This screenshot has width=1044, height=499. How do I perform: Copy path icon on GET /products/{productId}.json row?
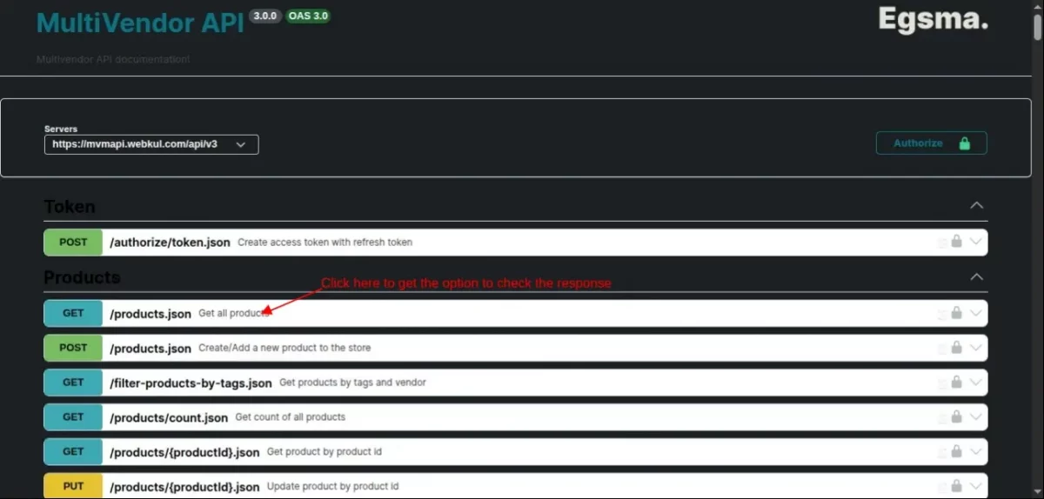(942, 453)
